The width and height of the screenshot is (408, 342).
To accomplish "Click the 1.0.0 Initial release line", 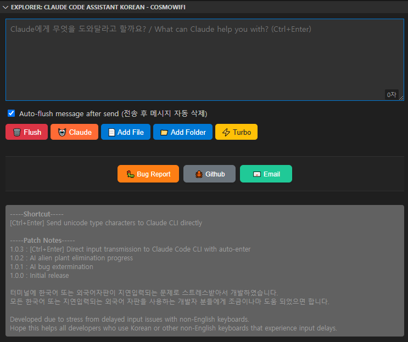I will (x=40, y=276).
